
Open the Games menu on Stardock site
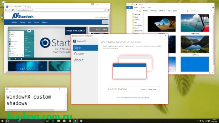(23, 22)
